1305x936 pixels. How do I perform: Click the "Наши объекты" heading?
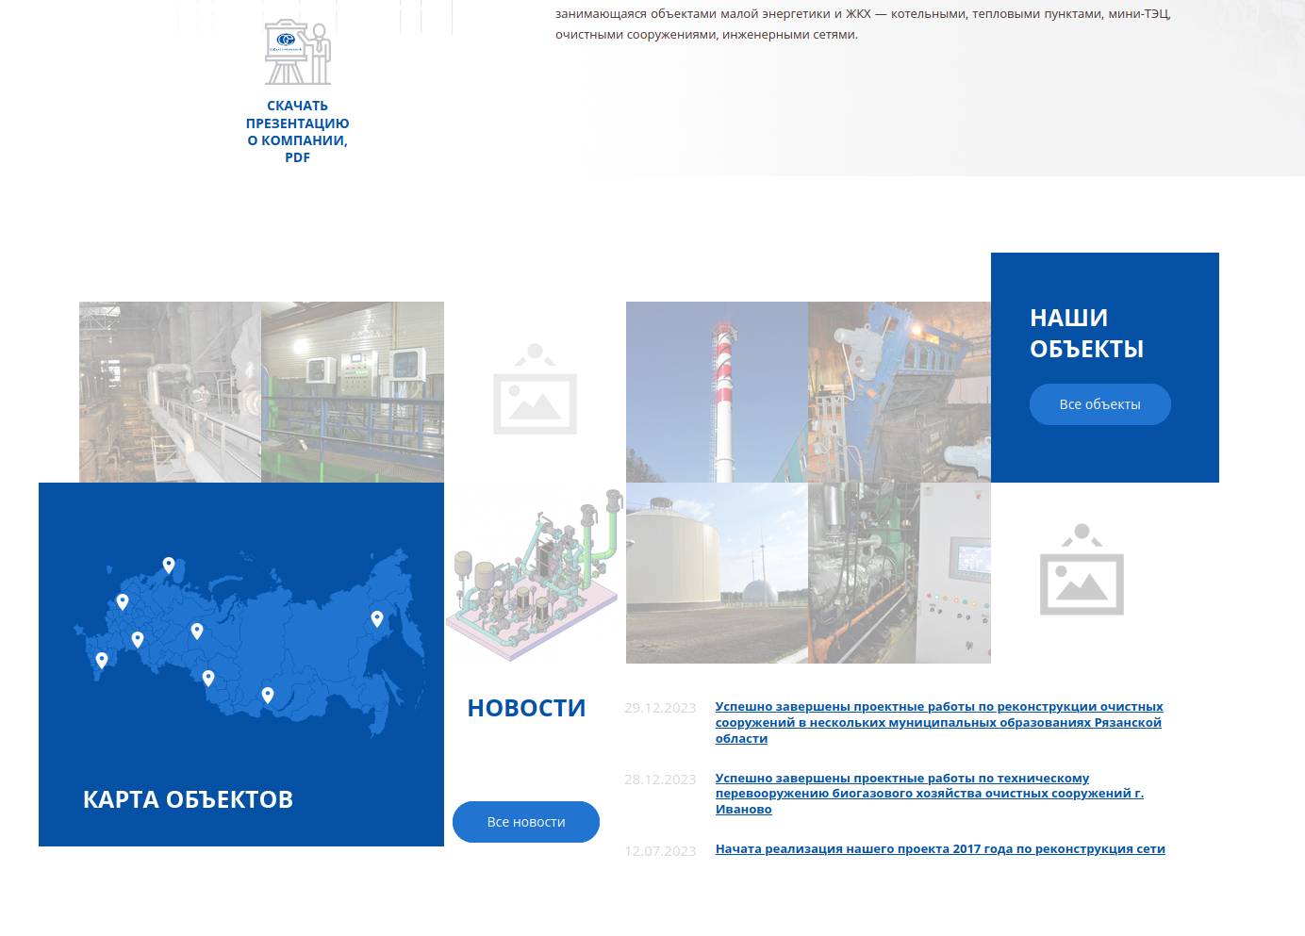(x=1086, y=333)
